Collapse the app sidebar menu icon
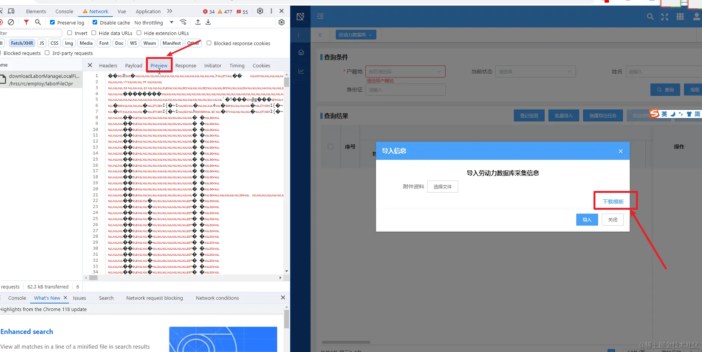Viewport: 702px width, 352px height. click(x=320, y=16)
